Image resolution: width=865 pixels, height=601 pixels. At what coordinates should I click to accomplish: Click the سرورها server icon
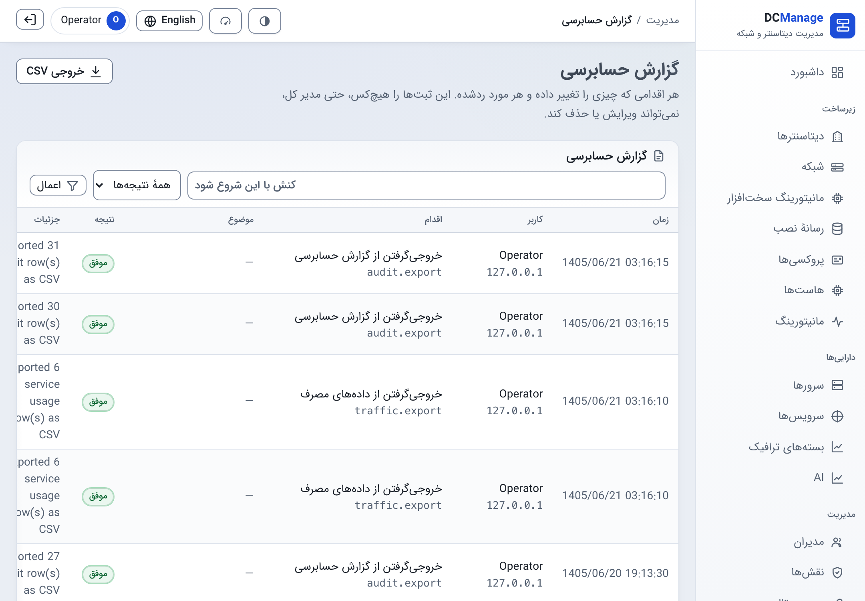837,385
